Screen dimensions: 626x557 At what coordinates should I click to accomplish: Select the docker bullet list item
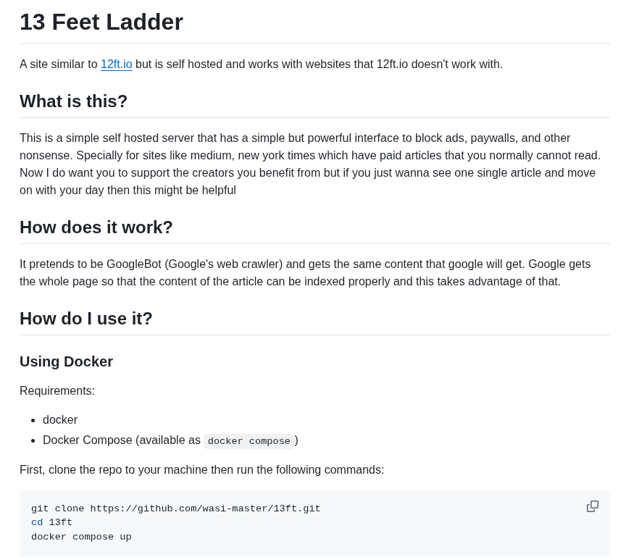coord(60,420)
